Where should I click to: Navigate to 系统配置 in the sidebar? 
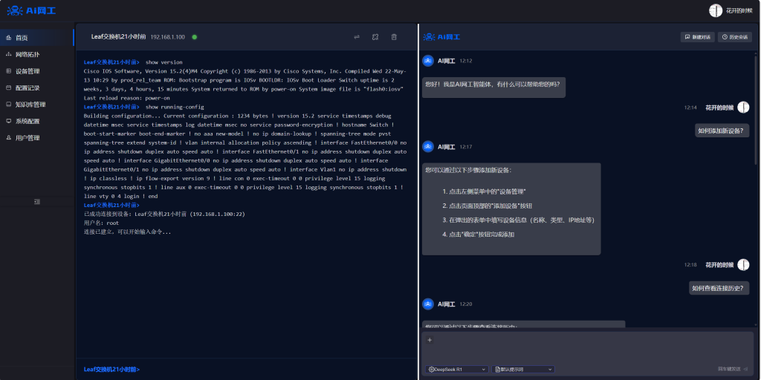pos(27,121)
